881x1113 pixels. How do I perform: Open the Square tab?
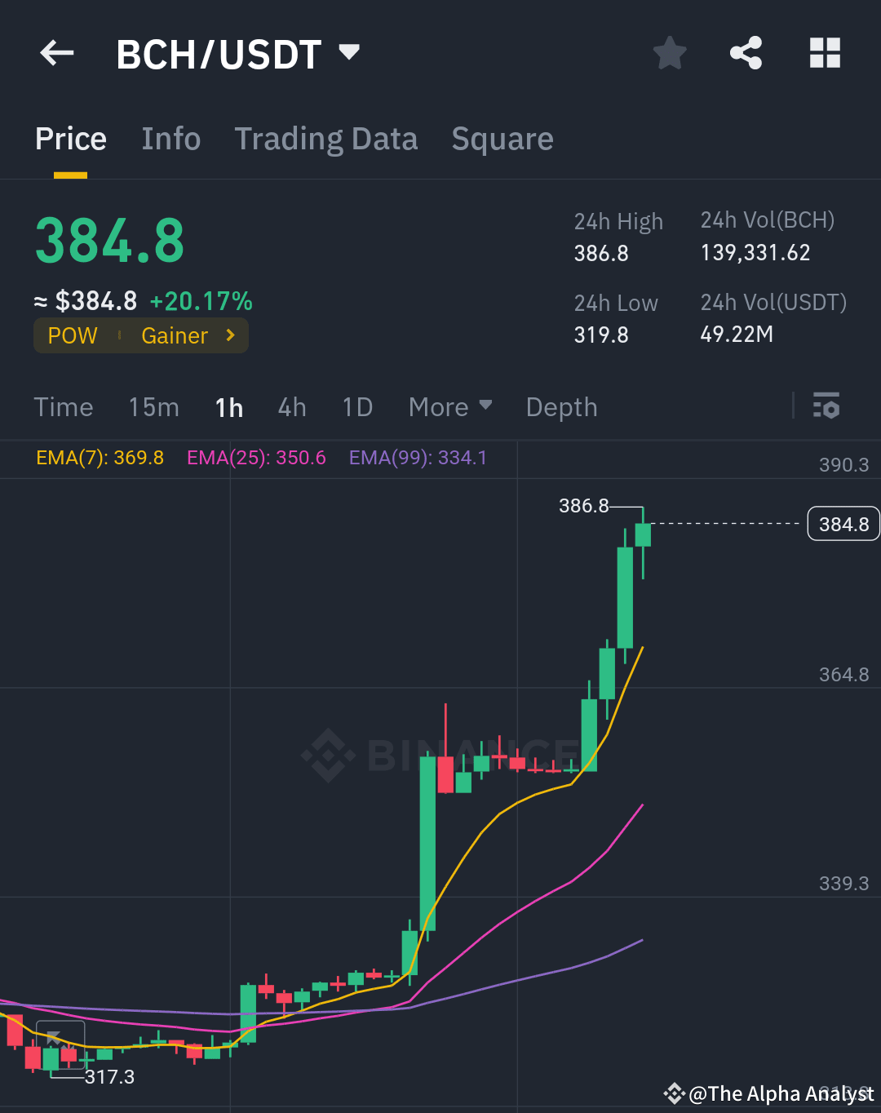point(502,139)
